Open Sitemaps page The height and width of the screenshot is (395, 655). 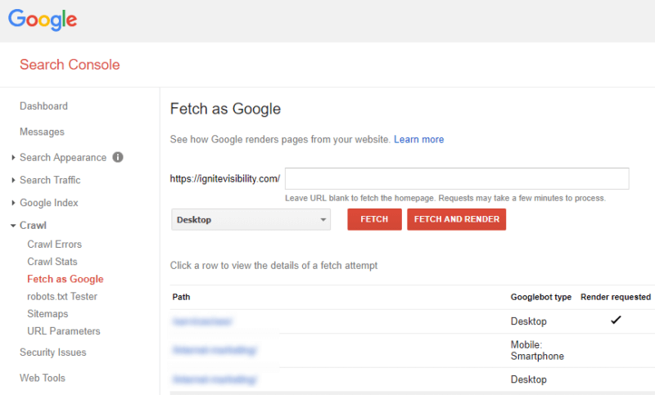click(47, 314)
